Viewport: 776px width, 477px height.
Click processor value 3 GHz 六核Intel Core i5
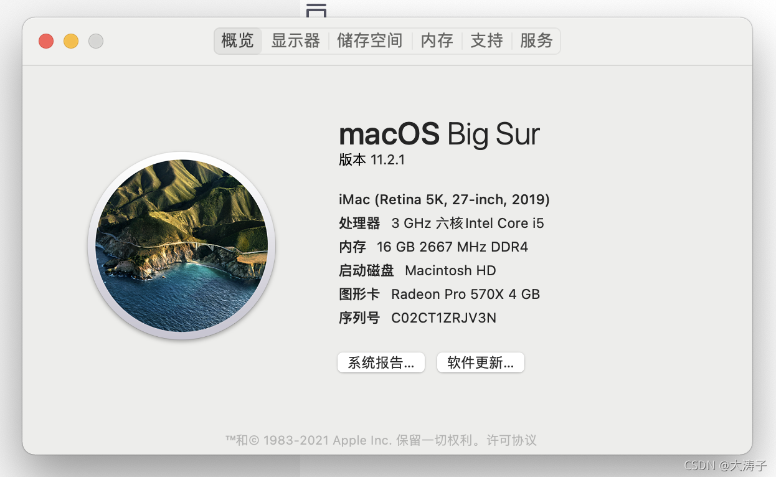tap(468, 223)
